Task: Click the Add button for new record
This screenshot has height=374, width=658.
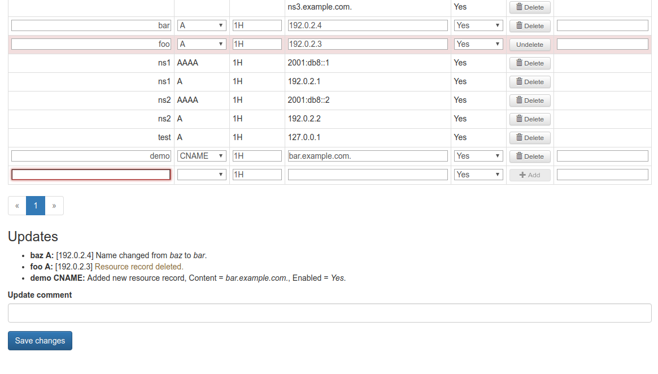Action: click(x=530, y=175)
